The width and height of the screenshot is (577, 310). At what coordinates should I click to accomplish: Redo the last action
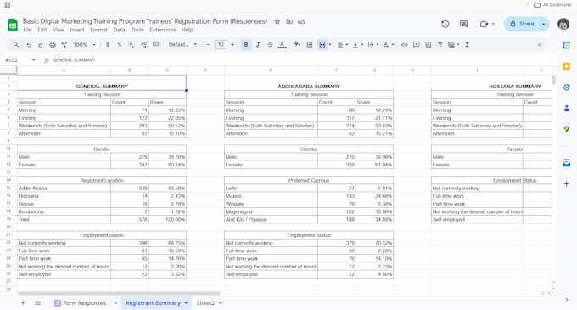(x=41, y=44)
